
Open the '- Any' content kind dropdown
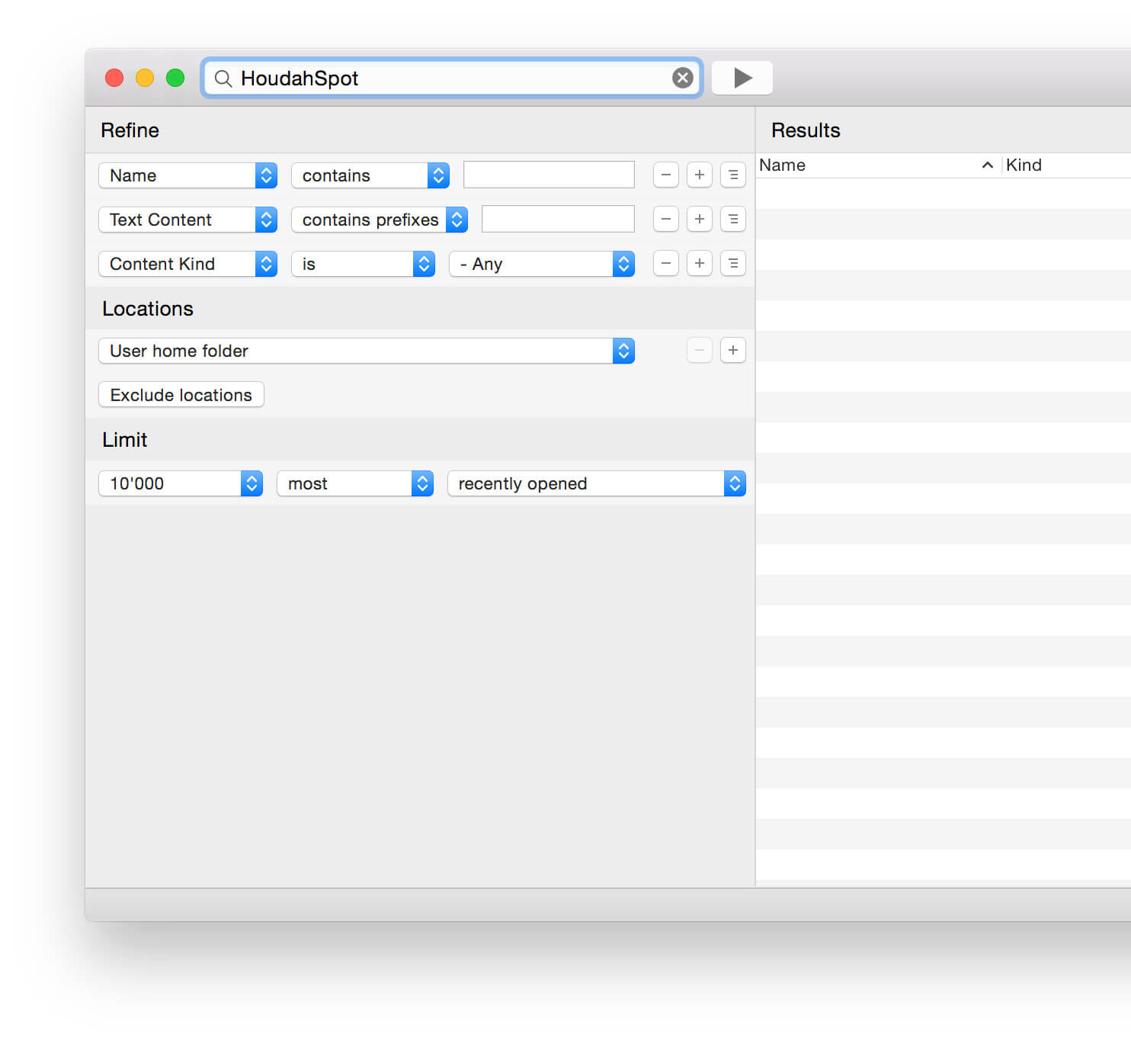click(x=623, y=263)
